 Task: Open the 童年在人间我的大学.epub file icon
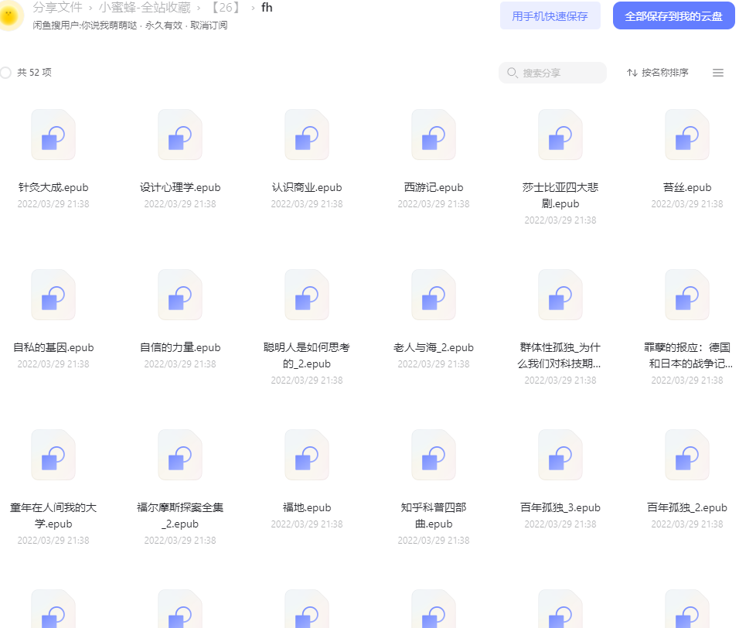tap(53, 455)
